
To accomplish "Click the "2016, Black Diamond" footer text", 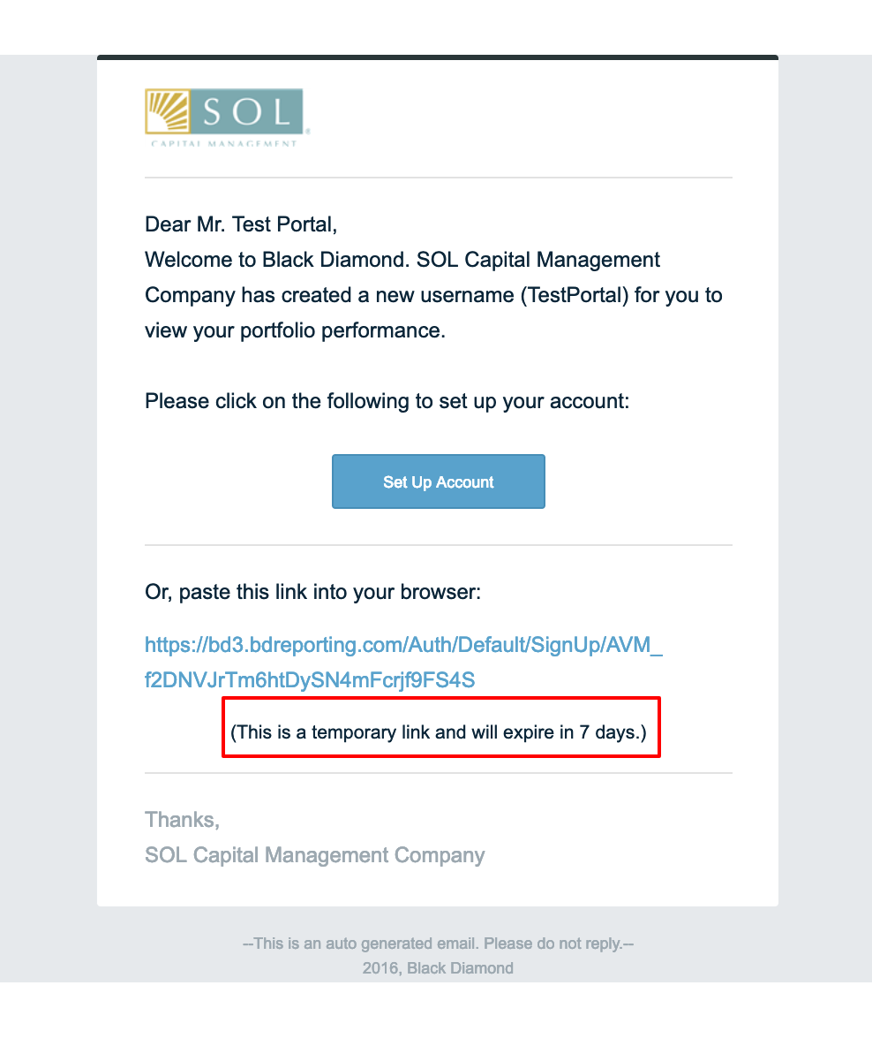I will point(438,968).
